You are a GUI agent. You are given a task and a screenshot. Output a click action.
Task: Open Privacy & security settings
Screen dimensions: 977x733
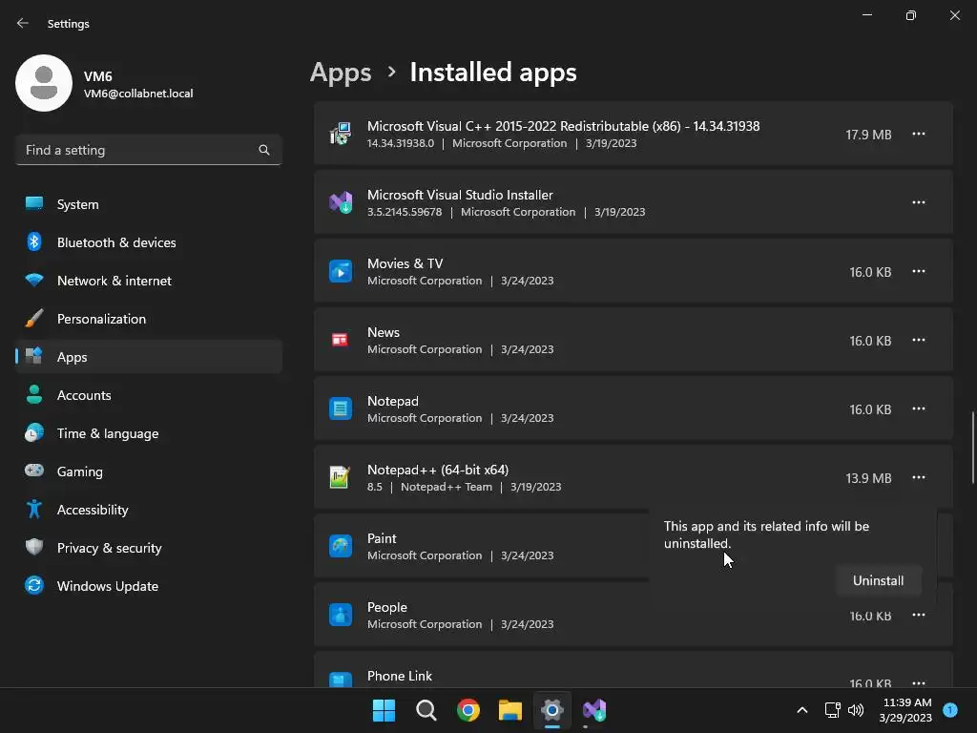pos(149,548)
